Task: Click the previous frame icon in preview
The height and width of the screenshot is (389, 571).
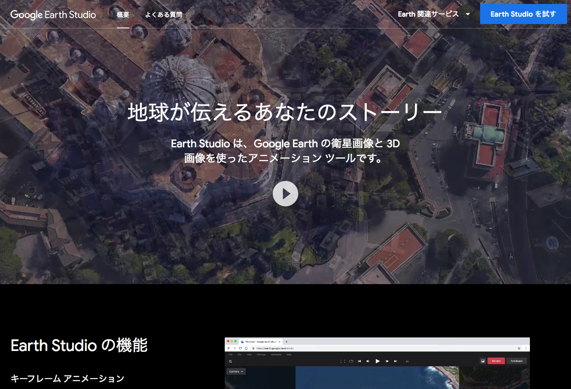Action: pyautogui.click(x=368, y=361)
